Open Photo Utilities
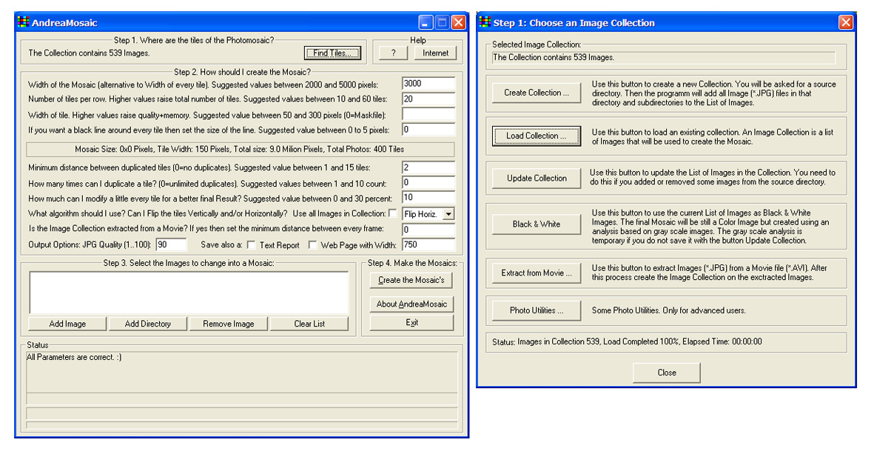 (x=537, y=310)
